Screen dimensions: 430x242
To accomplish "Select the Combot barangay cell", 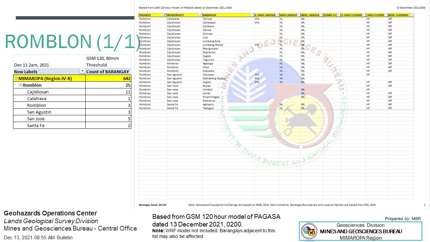I will [x=228, y=89].
